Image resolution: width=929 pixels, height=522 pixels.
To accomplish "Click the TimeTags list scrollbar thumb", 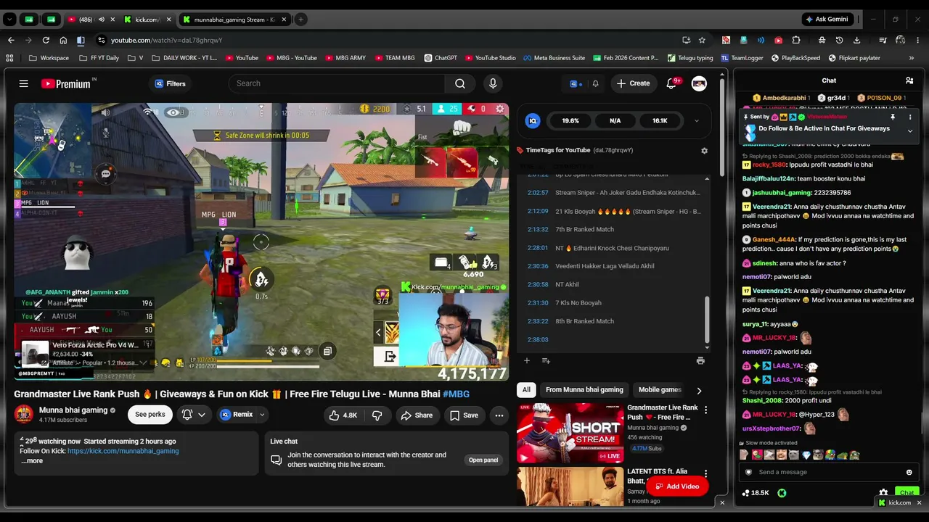I will tap(708, 320).
